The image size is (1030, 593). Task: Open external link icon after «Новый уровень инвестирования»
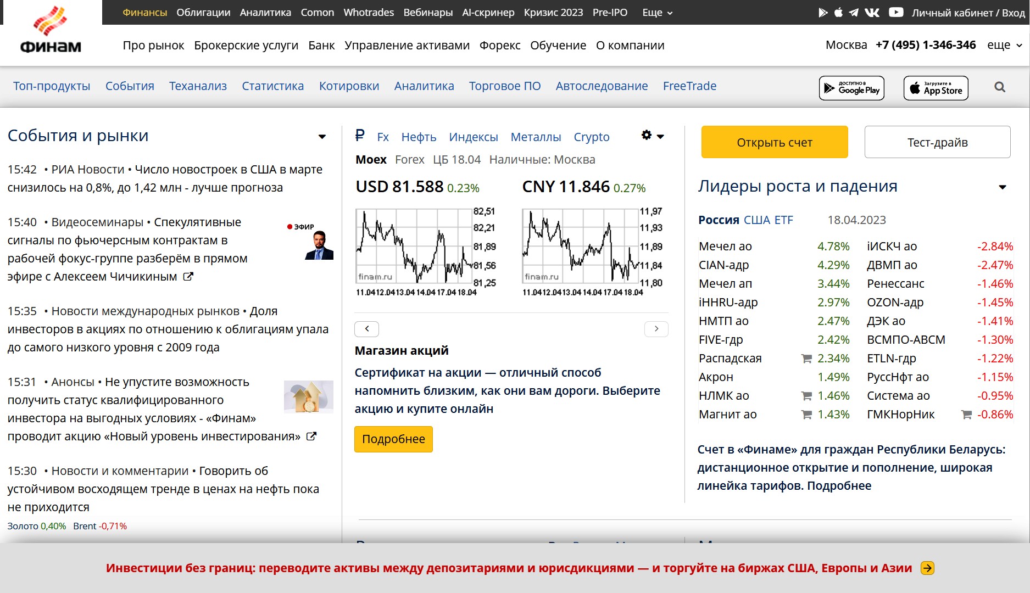point(311,437)
